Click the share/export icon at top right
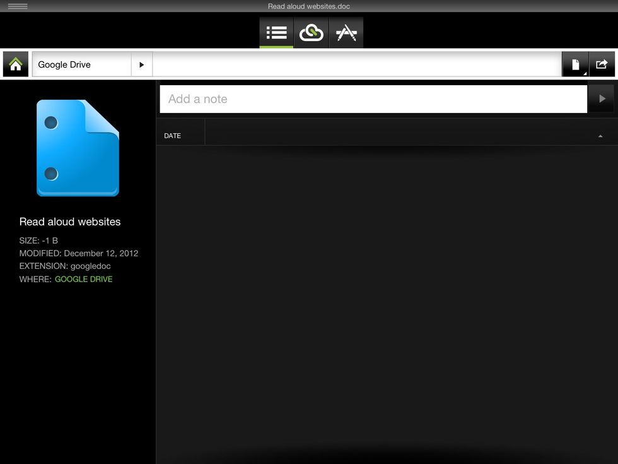The image size is (618, 464). [x=601, y=64]
